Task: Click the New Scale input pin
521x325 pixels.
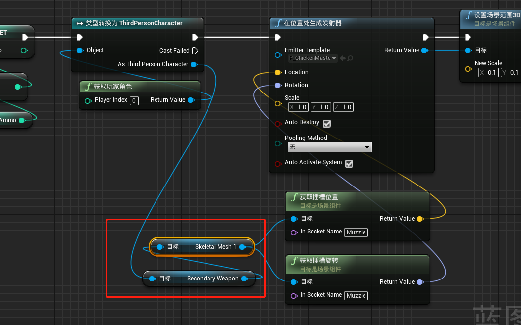Action: click(468, 69)
